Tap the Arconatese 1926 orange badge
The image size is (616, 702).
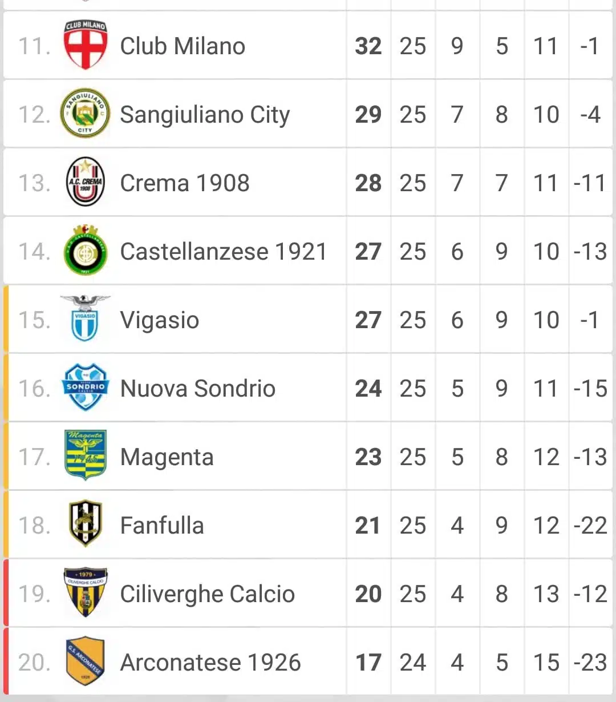point(85,661)
